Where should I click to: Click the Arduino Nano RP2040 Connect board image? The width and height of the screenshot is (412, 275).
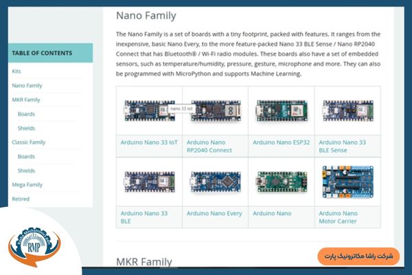click(x=215, y=109)
